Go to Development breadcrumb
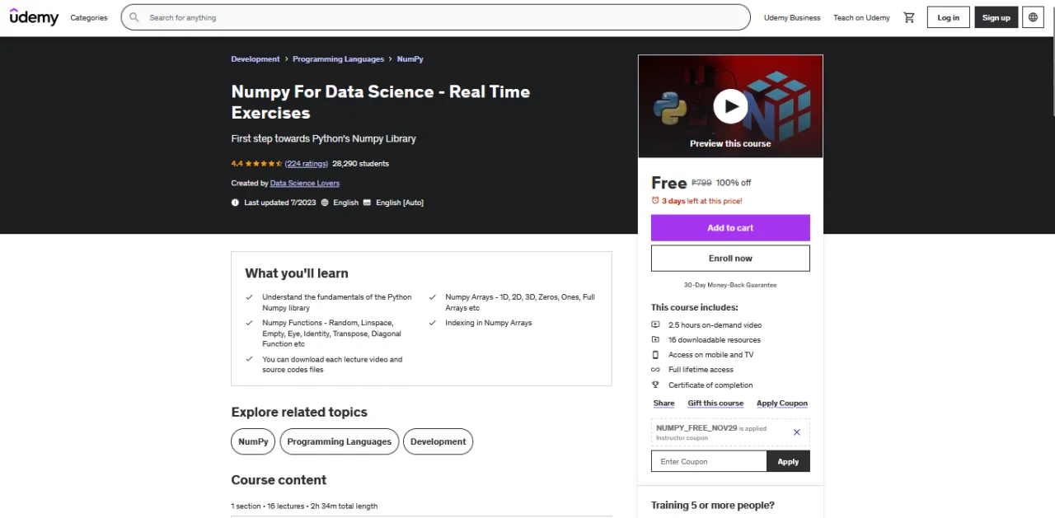This screenshot has width=1055, height=518. click(256, 59)
